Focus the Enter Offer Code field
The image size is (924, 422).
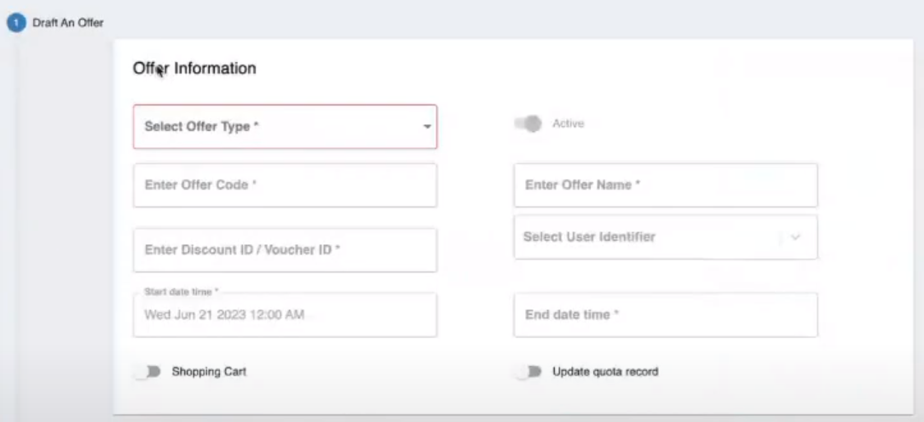coord(285,185)
